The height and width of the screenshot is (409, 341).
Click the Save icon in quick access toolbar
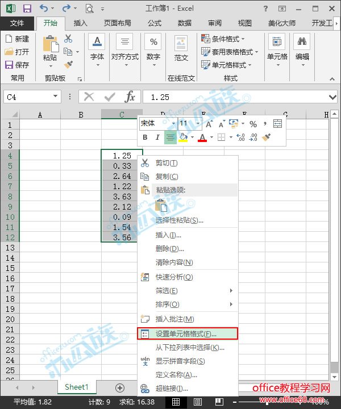[x=27, y=9]
